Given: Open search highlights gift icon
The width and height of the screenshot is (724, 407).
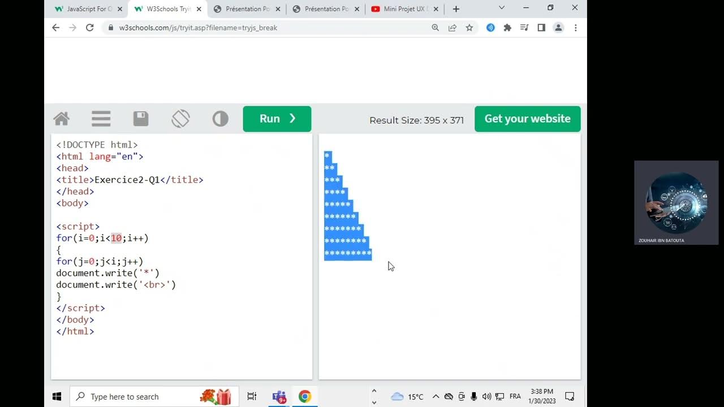Looking at the screenshot, I should click(x=216, y=396).
